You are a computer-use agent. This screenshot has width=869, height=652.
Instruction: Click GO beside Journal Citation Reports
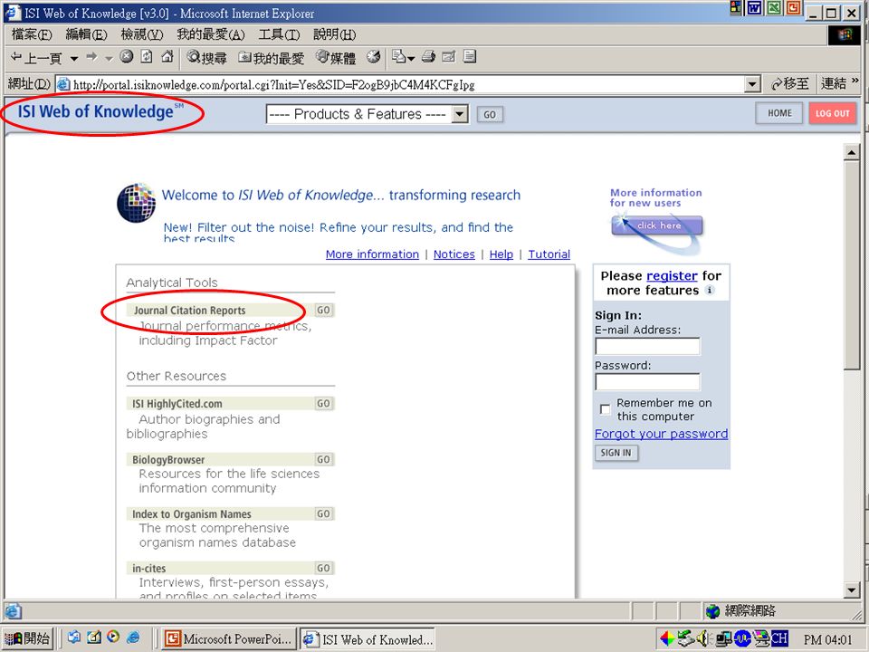tap(324, 311)
